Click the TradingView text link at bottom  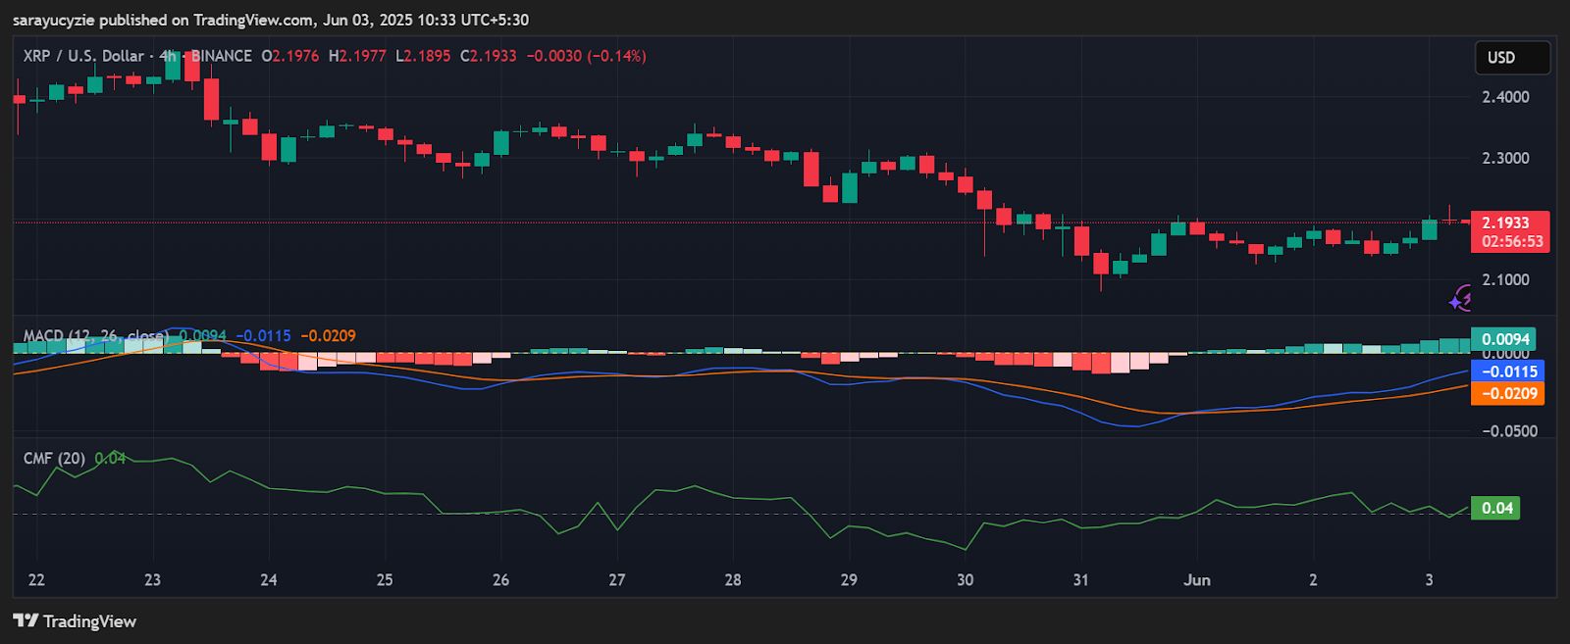coord(89,621)
